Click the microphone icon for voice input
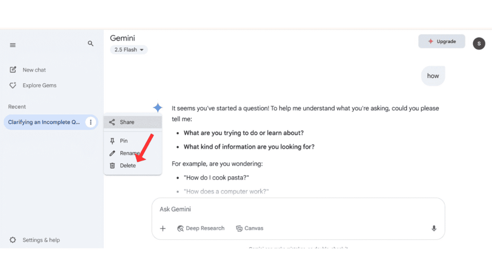Viewport: 492px width, 276px height. pos(433,228)
